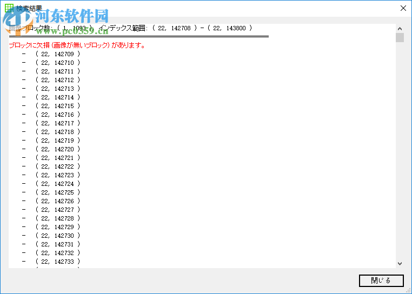Click the 検索結果 title bar grid icon
The height and width of the screenshot is (294, 412).
point(9,8)
